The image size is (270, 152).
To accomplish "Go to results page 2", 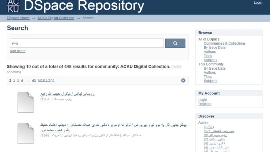I will (x=14, y=80).
